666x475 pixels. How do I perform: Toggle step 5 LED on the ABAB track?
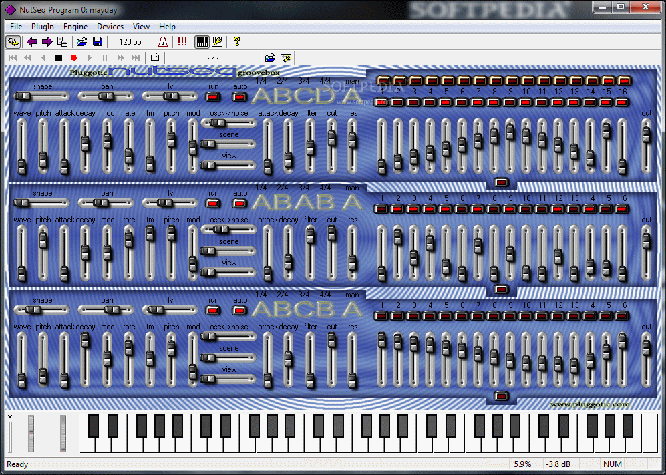(x=446, y=209)
